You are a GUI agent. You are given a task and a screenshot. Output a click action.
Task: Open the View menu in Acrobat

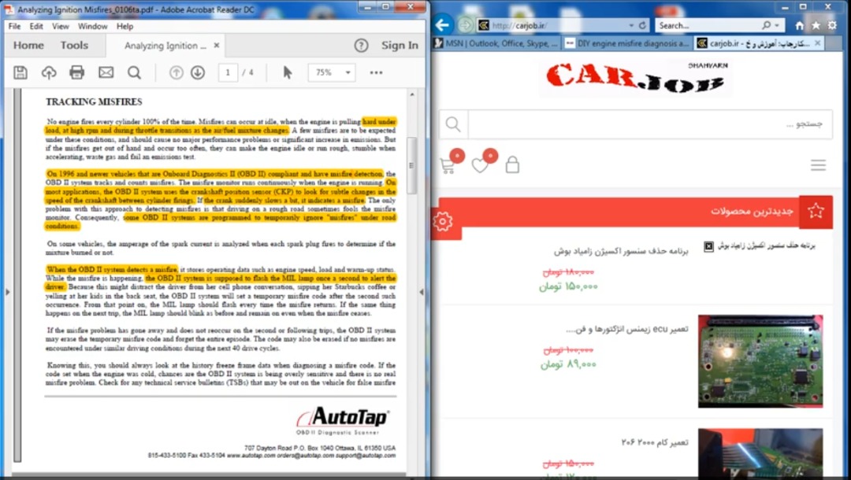(60, 26)
